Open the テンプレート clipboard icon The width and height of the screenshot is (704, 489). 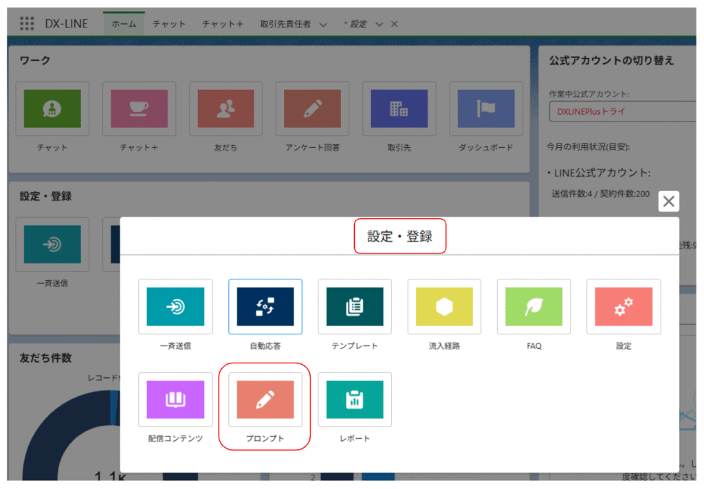click(354, 306)
